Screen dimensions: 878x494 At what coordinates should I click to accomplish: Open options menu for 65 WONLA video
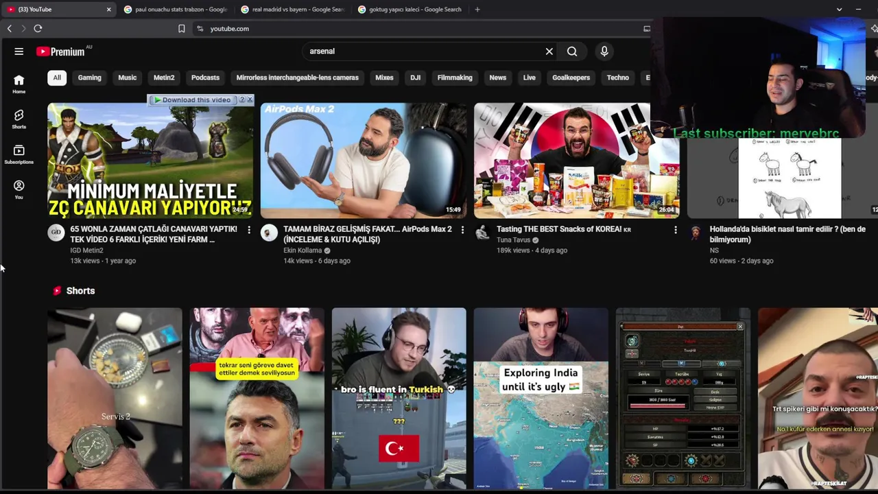pos(249,230)
